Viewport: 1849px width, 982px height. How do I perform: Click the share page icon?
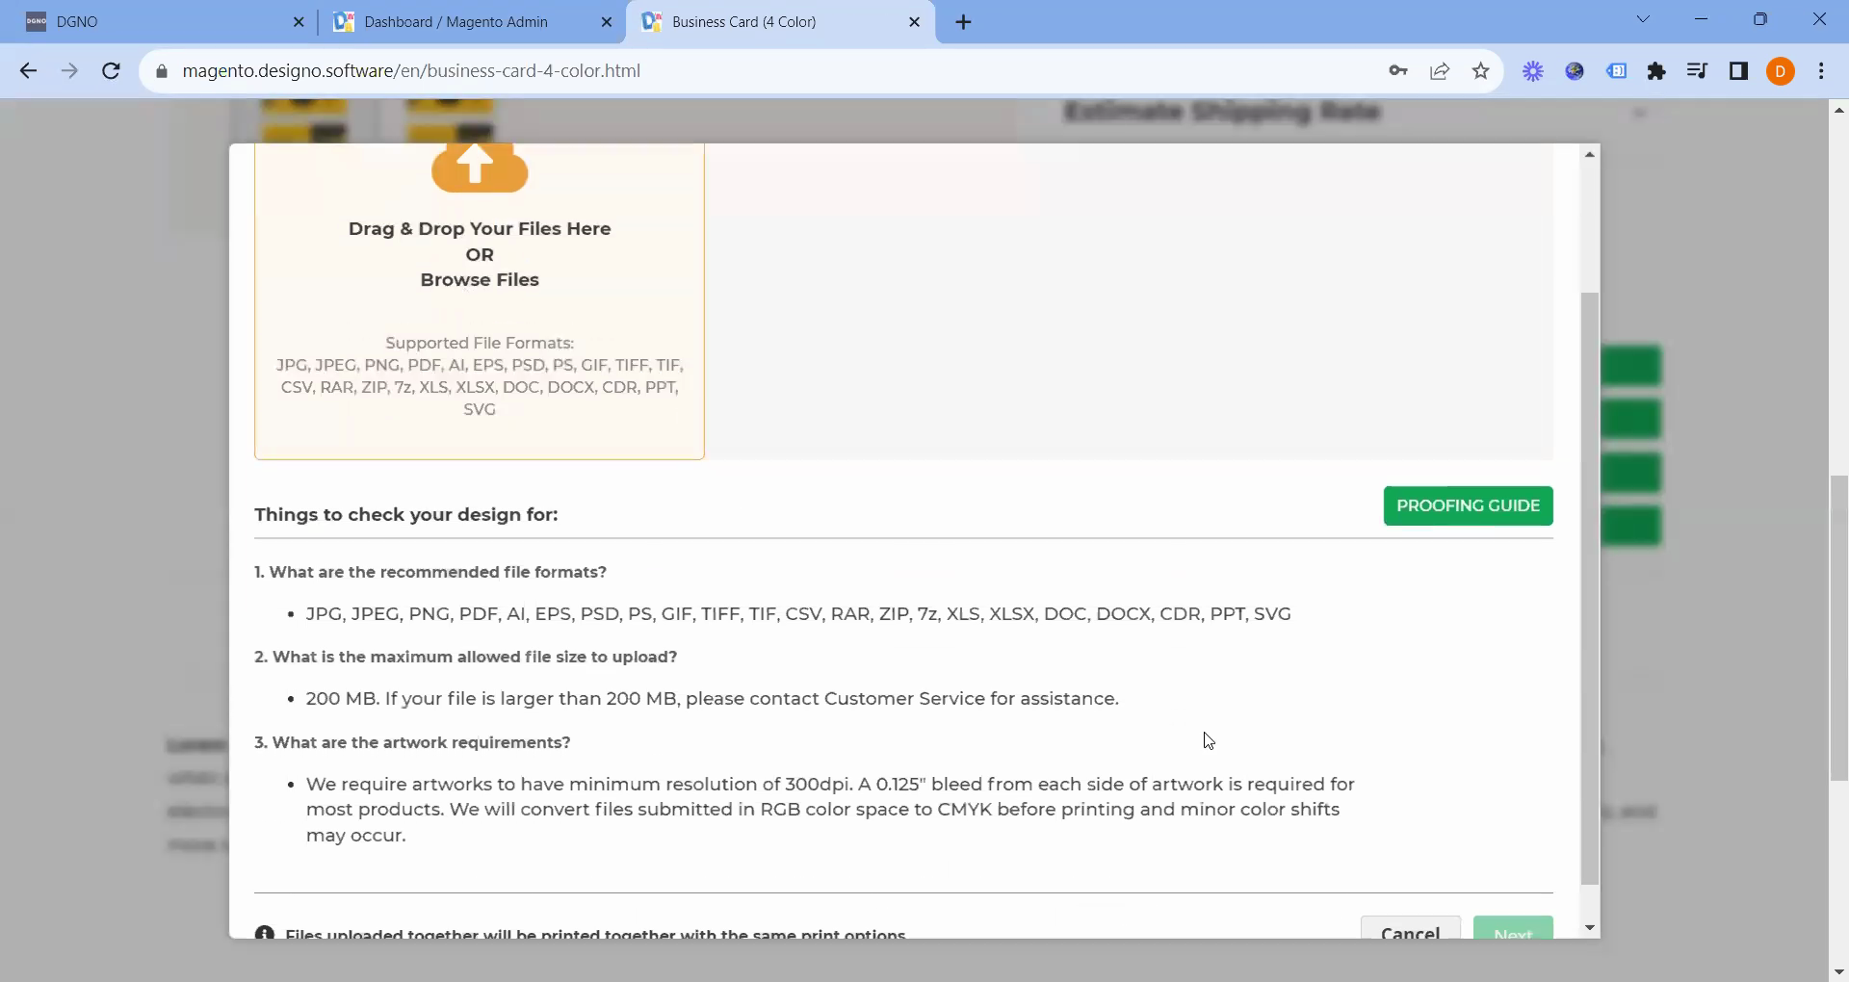click(x=1440, y=71)
